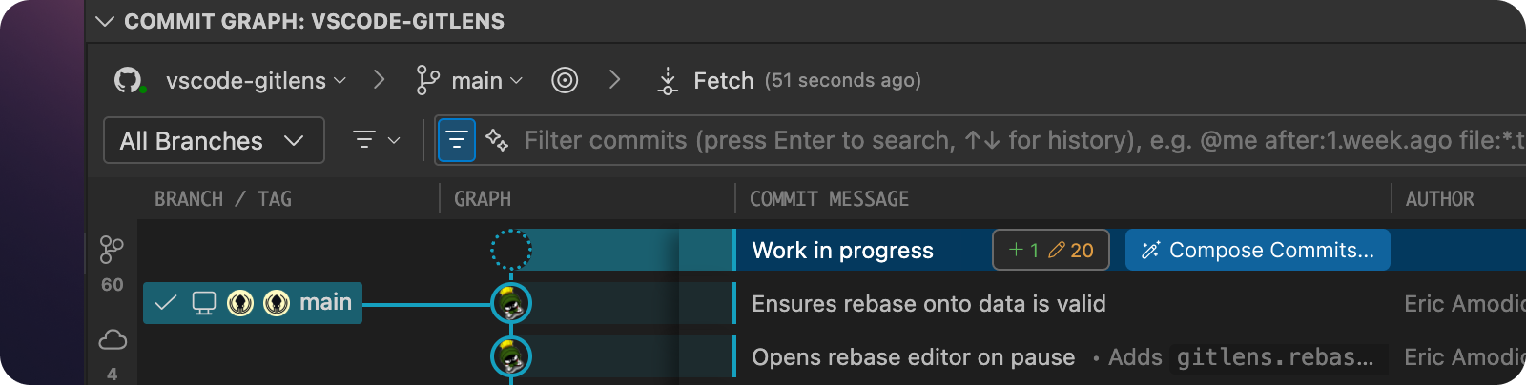Open the graph filter options dropdown
This screenshot has width=1526, height=385.
(376, 140)
